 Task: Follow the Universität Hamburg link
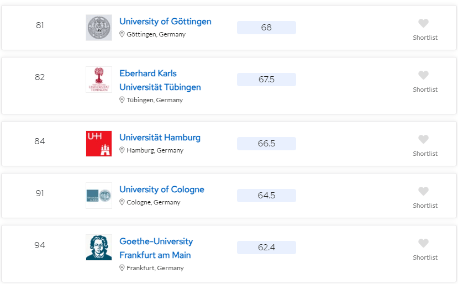pos(160,138)
